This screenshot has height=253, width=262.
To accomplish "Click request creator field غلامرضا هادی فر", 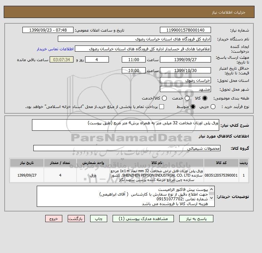I will tap(143, 49).
